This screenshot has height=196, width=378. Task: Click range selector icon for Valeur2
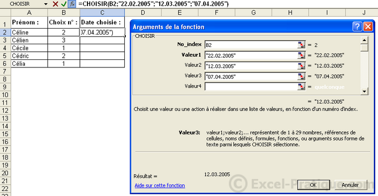pyautogui.click(x=301, y=66)
